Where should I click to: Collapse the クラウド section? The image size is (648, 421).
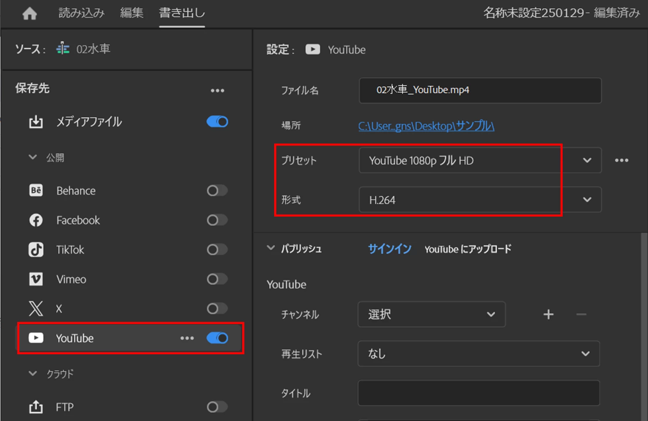pyautogui.click(x=33, y=373)
